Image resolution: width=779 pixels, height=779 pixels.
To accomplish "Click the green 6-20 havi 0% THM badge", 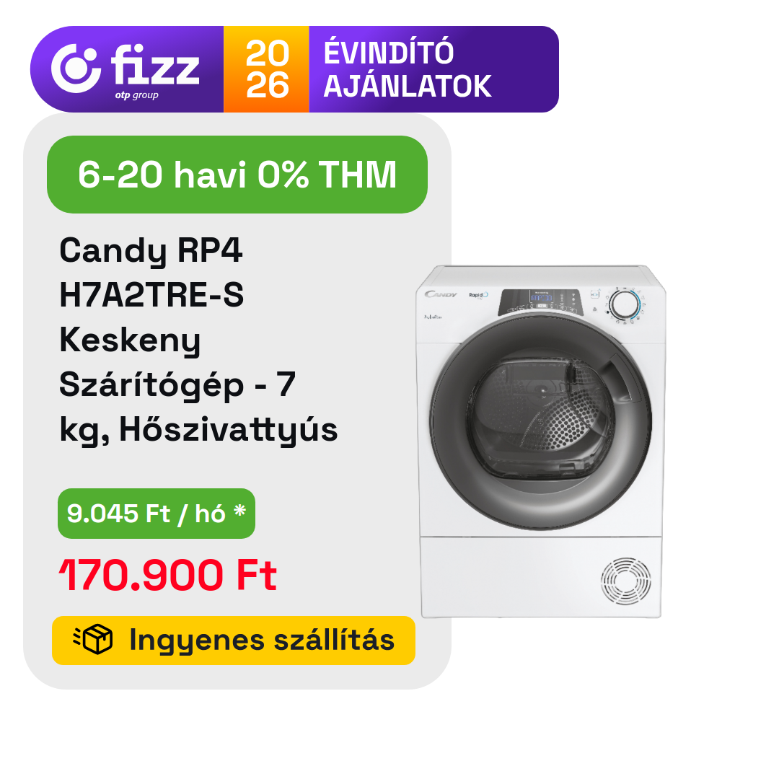I will 237,175.
